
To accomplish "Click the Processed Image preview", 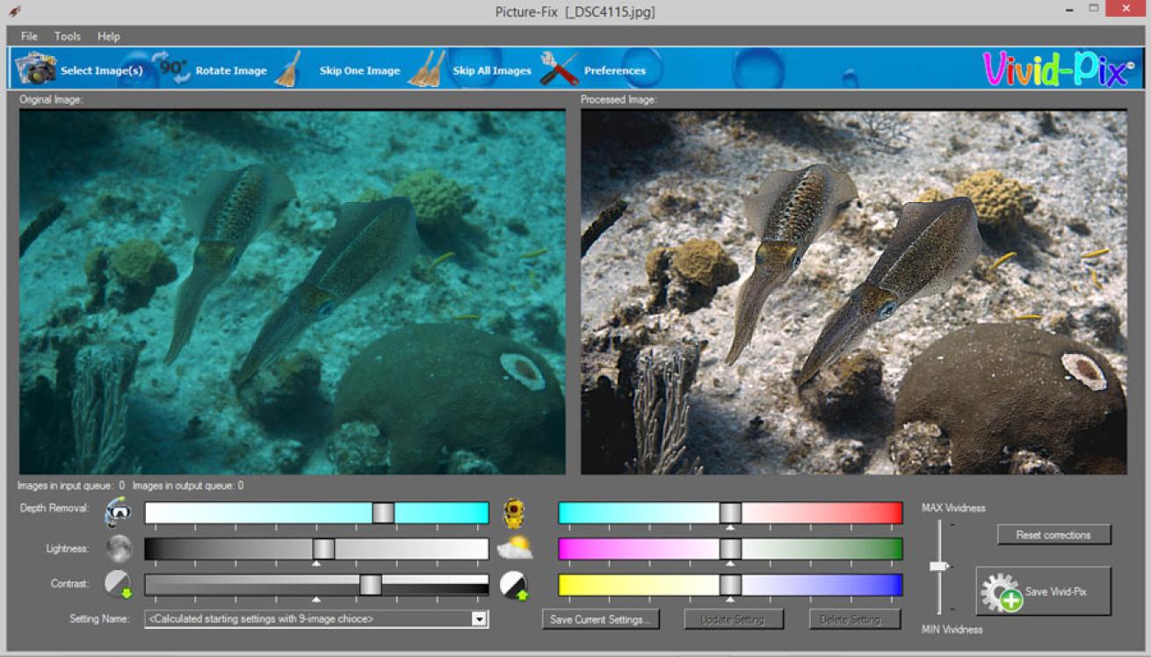I will [853, 292].
